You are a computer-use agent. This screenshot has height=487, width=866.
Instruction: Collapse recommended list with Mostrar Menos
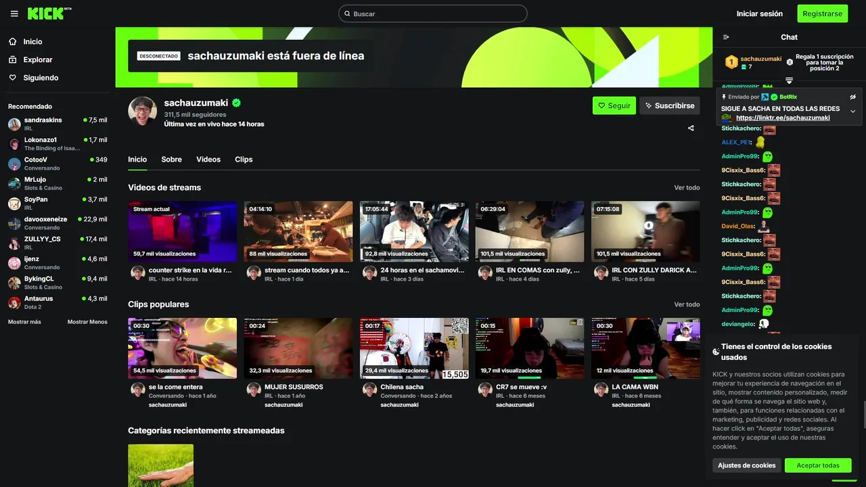point(87,322)
